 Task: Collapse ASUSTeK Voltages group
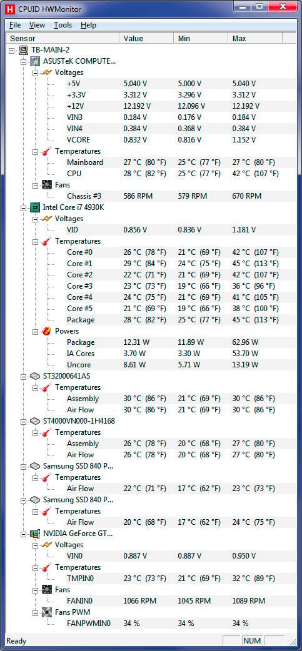36,72
